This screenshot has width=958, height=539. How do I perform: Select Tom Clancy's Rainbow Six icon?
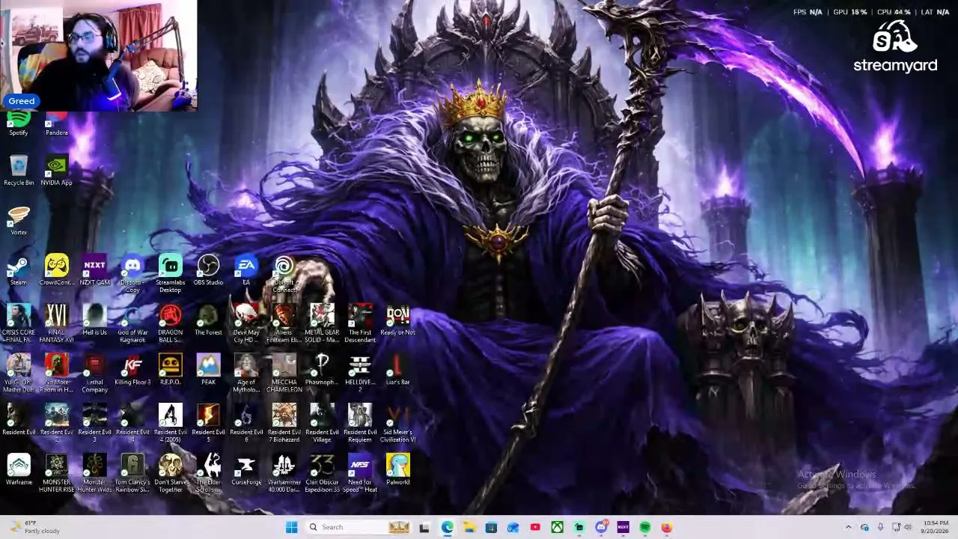132,474
